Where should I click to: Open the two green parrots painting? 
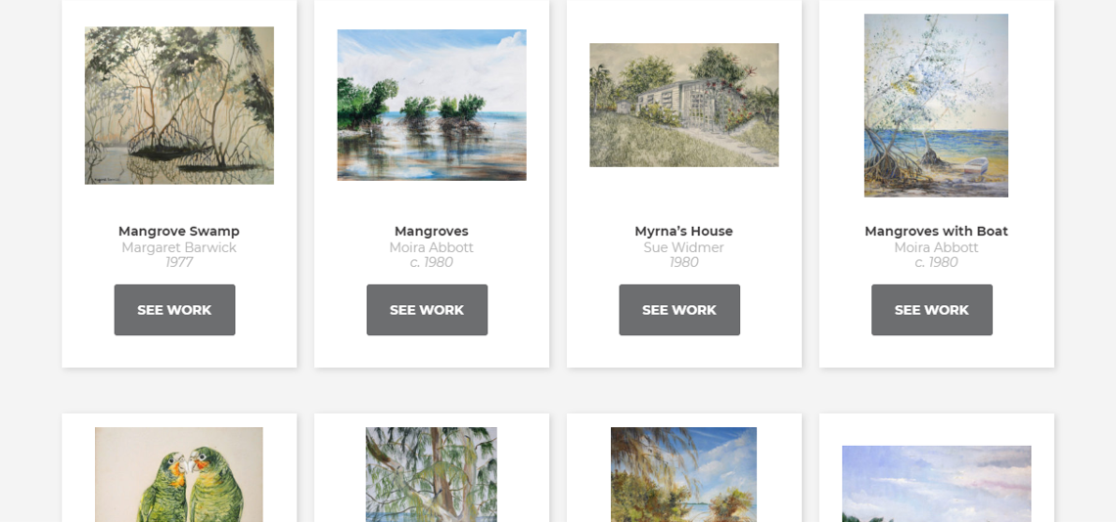(178, 474)
